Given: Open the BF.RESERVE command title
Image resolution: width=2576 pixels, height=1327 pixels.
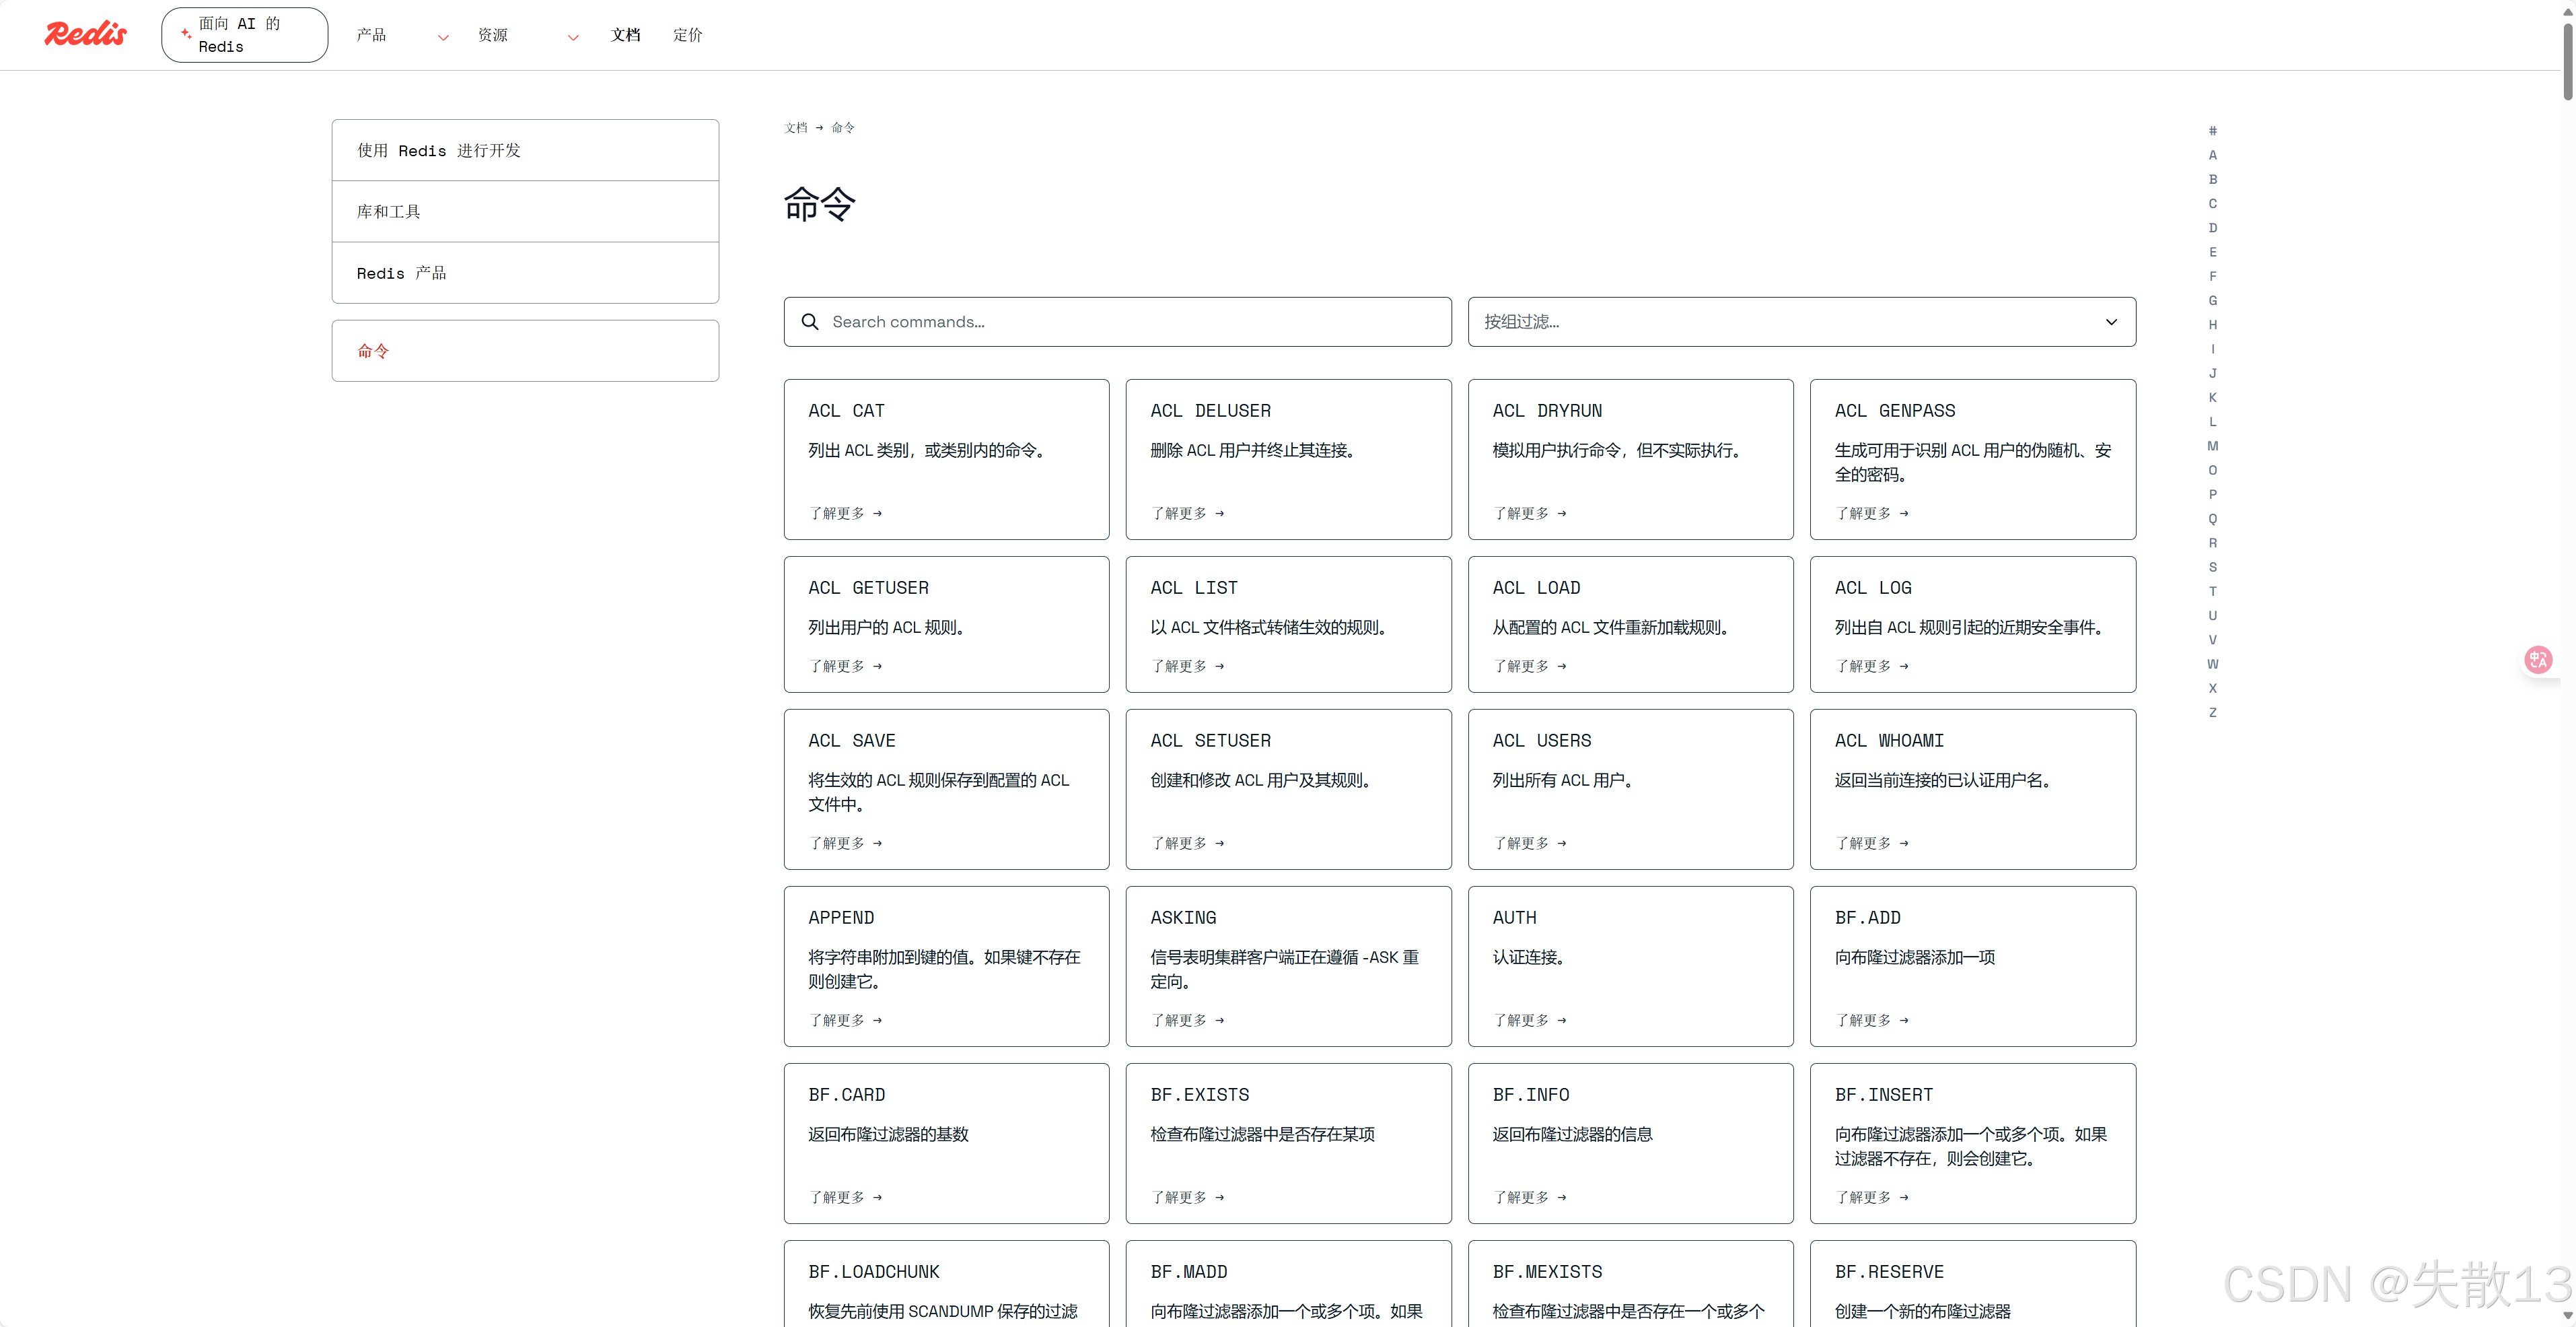Looking at the screenshot, I should coord(1889,1272).
